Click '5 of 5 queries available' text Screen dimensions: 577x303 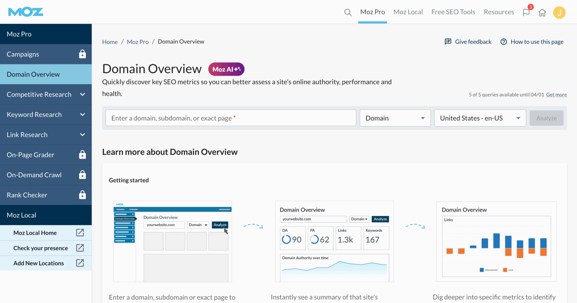506,95
